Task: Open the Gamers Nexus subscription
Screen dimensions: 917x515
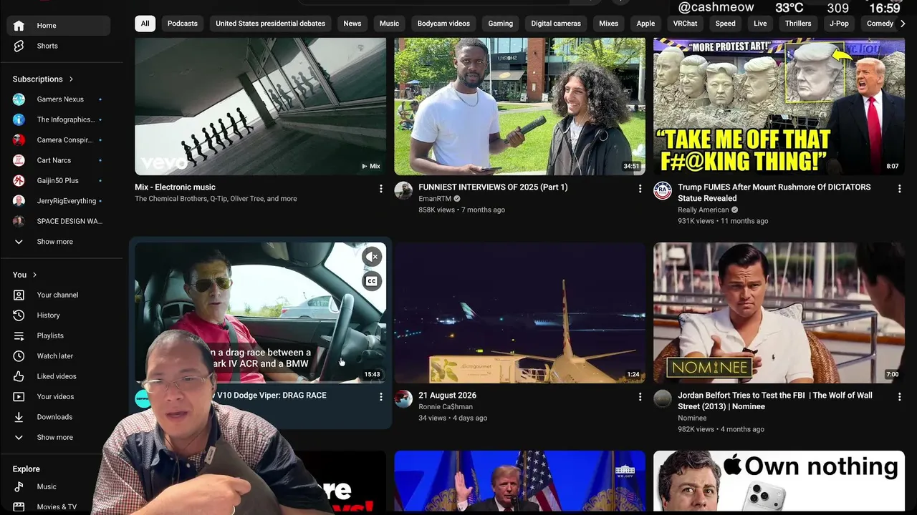Action: click(x=59, y=99)
